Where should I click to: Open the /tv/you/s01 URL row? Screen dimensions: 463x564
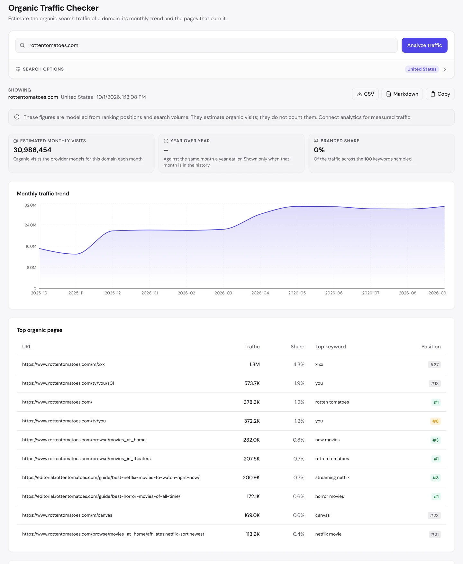68,383
